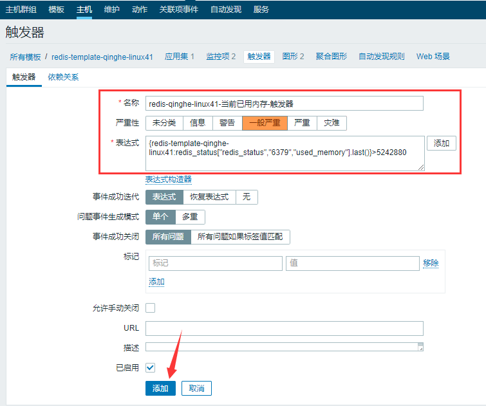The width and height of the screenshot is (486, 406).
Task: Select the highlighted 触发器 navigation item
Action: pyautogui.click(x=259, y=57)
